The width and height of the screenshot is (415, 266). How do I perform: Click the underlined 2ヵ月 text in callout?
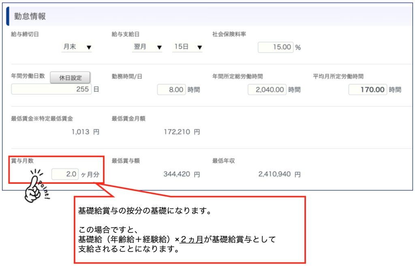click(192, 240)
